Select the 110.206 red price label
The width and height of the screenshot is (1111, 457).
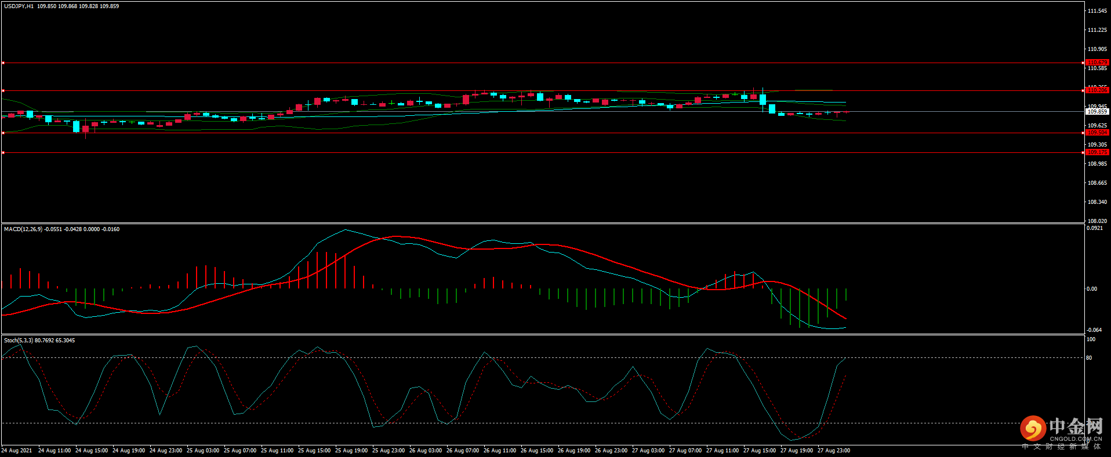[x=1097, y=90]
